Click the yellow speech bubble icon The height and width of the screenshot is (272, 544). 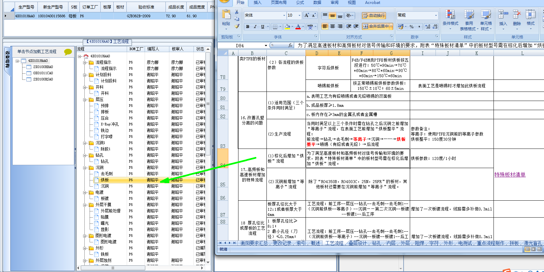pyautogui.click(x=68, y=51)
